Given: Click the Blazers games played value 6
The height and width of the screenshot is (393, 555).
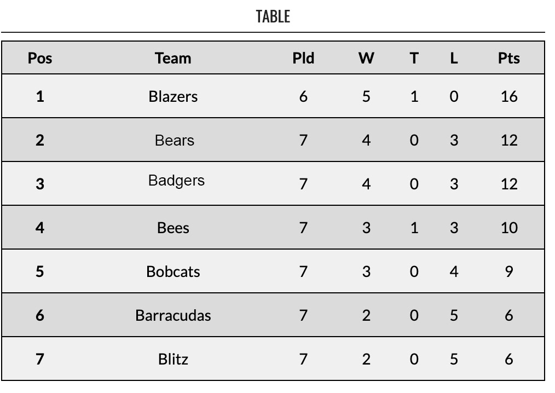Looking at the screenshot, I should point(303,96).
